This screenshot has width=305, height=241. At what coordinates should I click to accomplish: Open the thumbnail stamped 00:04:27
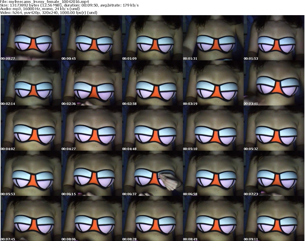92,128
